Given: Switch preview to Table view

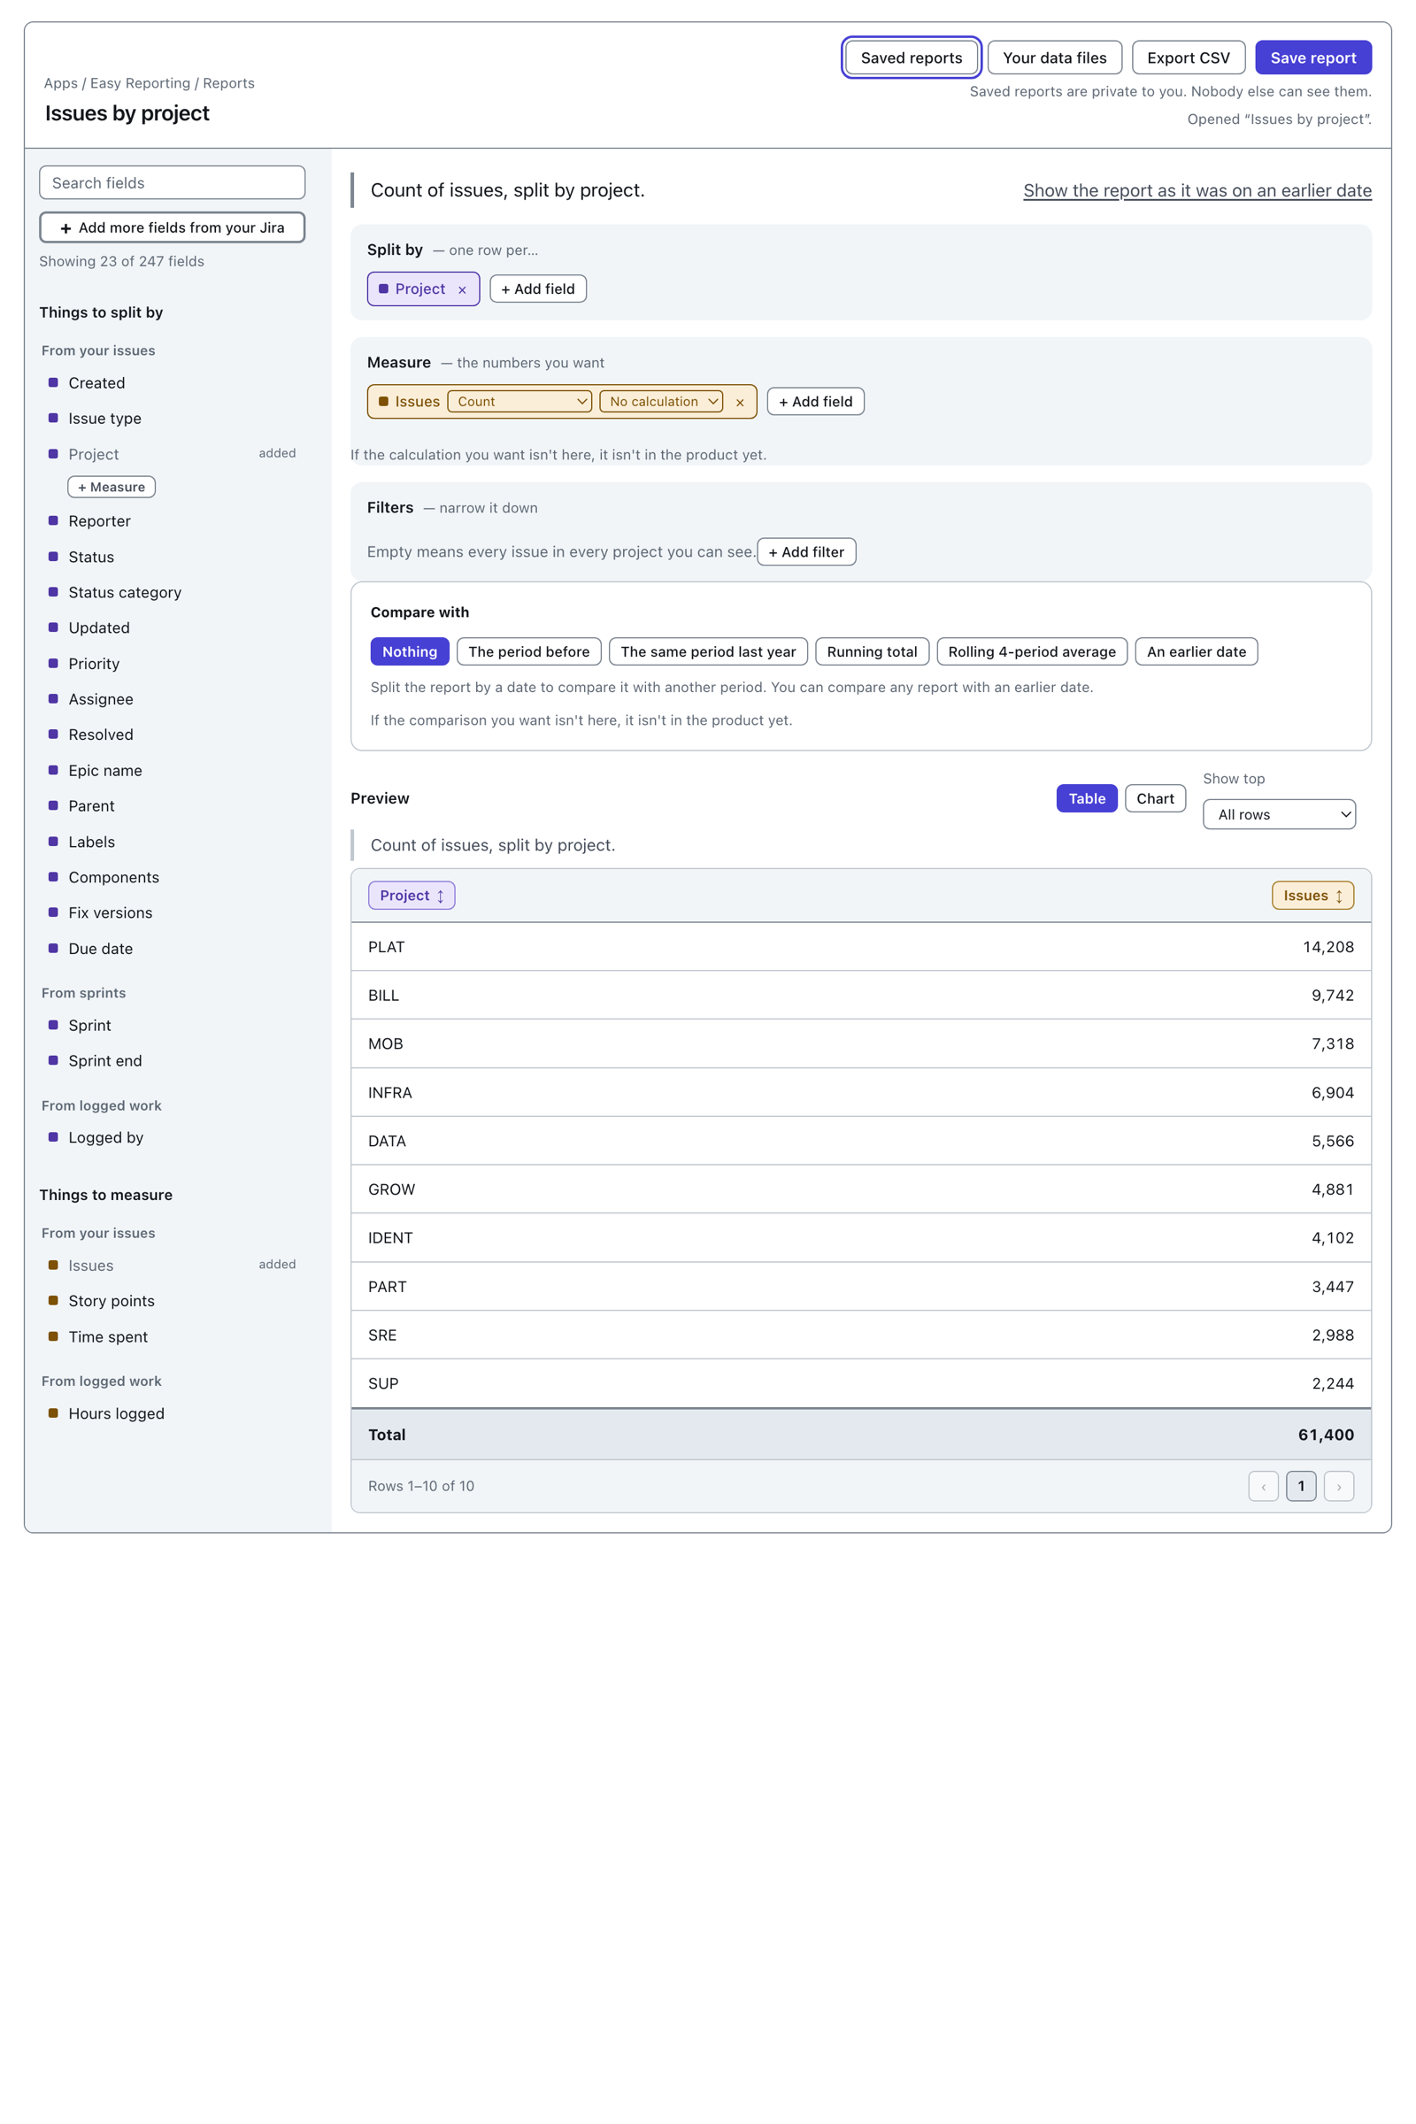Looking at the screenshot, I should 1087,798.
